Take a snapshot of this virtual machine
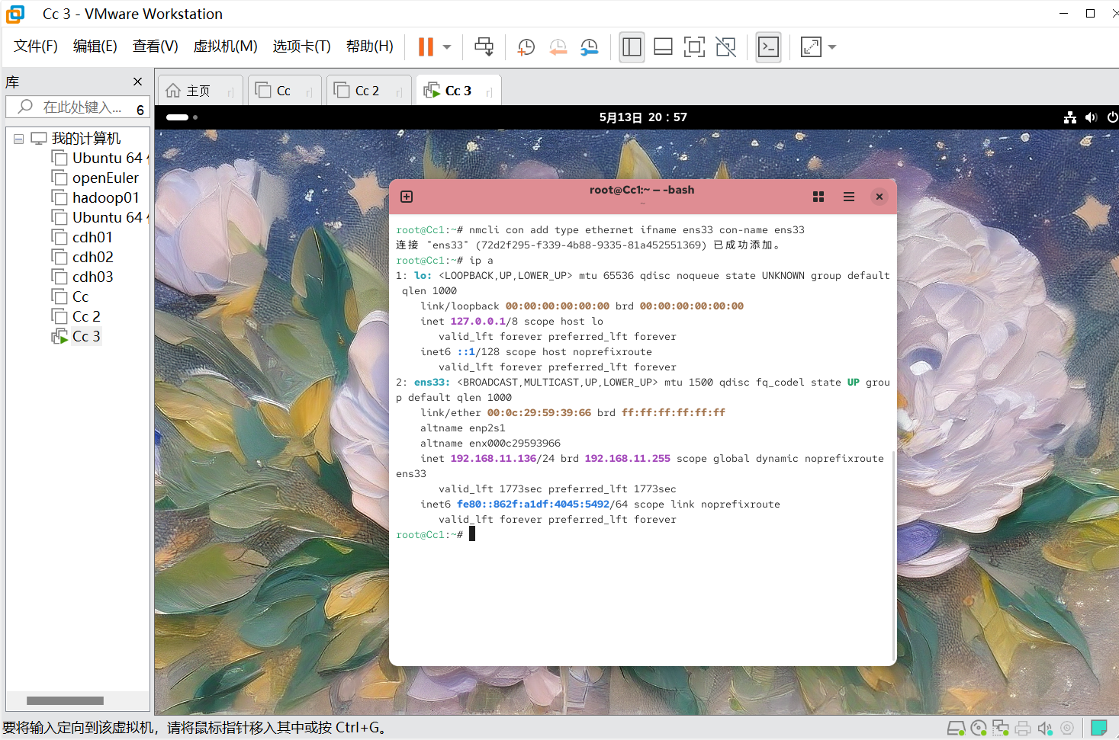1119x740 pixels. tap(526, 47)
